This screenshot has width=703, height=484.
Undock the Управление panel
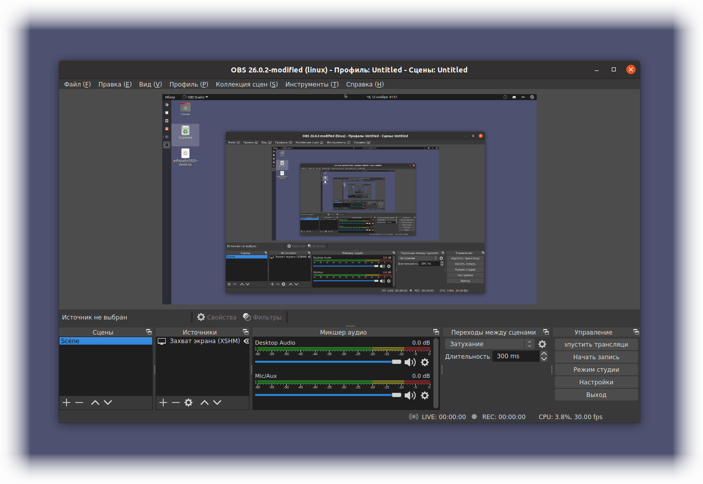click(x=636, y=332)
